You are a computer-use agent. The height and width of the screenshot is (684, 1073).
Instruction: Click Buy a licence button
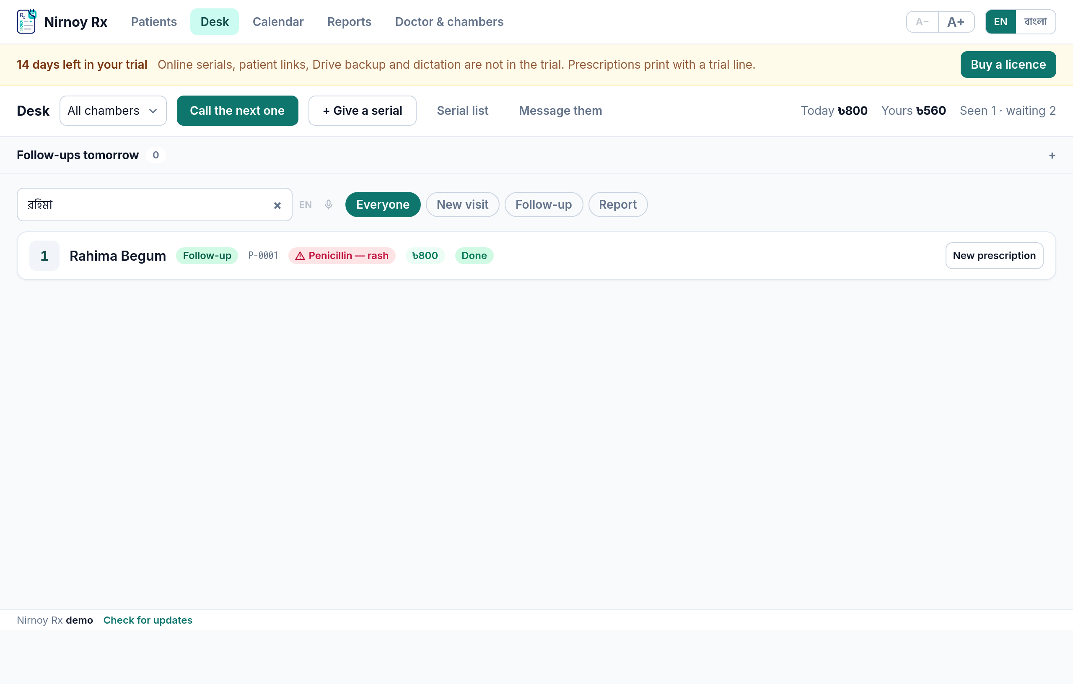(1008, 65)
